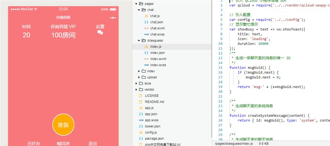This screenshot has width=330, height=146.
Task: Open chat.json in file tree
Action: (156, 22)
